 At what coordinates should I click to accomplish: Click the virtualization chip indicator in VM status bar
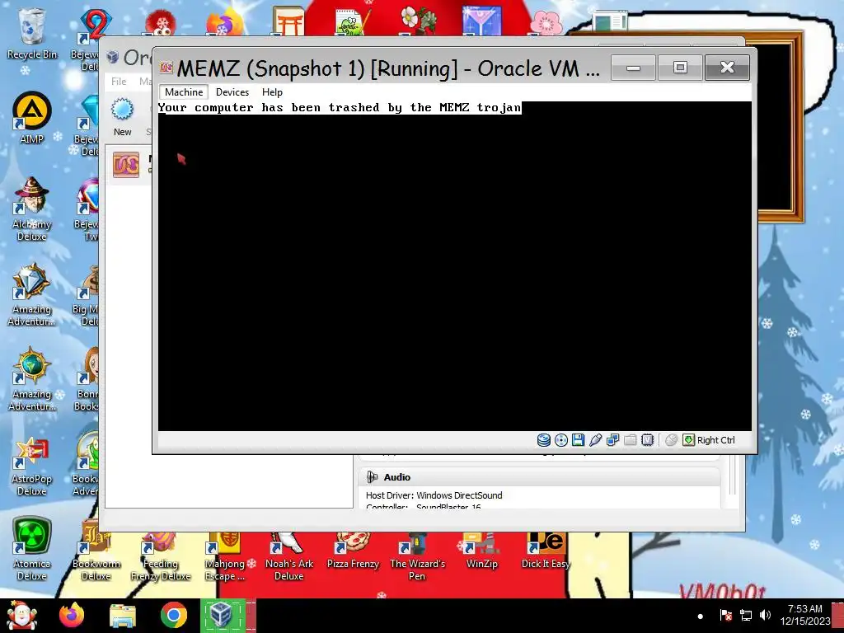point(647,440)
